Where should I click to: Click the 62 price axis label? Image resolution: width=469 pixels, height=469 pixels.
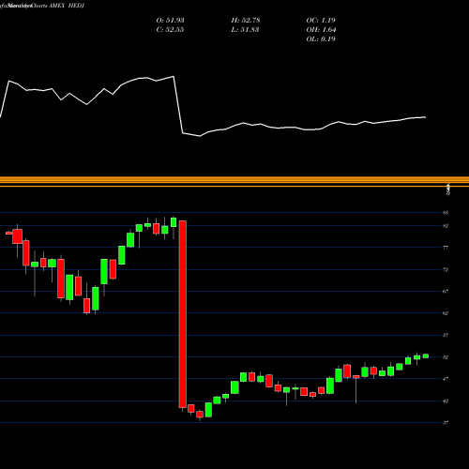click(446, 313)
